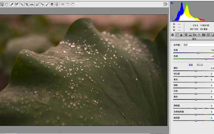Toggle full screen mode button
Image resolution: width=214 pixels, height=134 pixels.
pos(166,4)
